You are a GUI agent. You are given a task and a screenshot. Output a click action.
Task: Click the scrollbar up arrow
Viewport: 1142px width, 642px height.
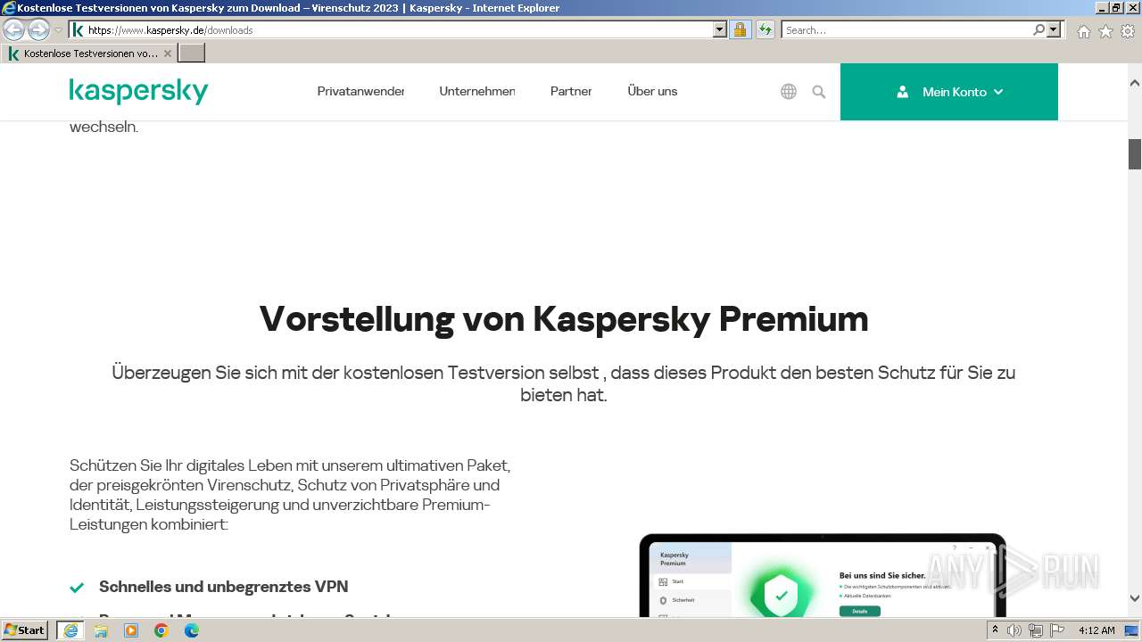tap(1135, 83)
